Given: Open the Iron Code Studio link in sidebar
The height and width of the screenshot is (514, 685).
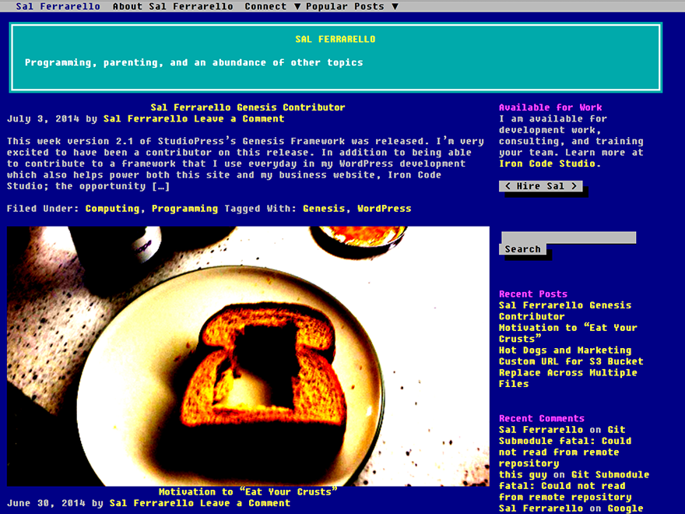Looking at the screenshot, I should (547, 164).
